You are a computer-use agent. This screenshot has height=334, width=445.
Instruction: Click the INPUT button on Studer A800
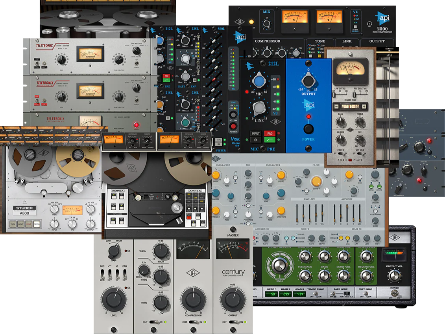coord(21,224)
